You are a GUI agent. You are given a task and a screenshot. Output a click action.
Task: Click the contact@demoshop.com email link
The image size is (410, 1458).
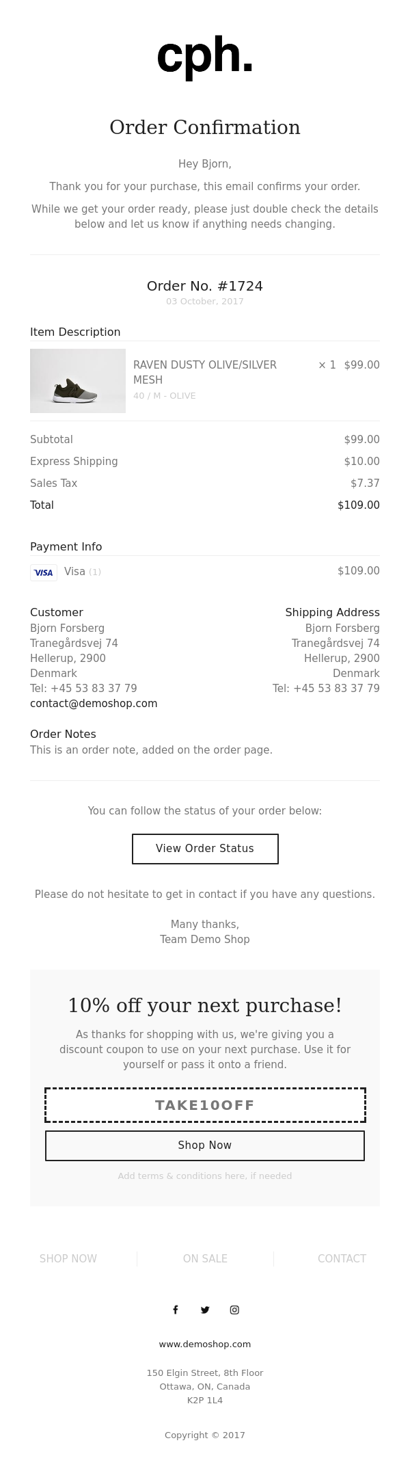94,703
